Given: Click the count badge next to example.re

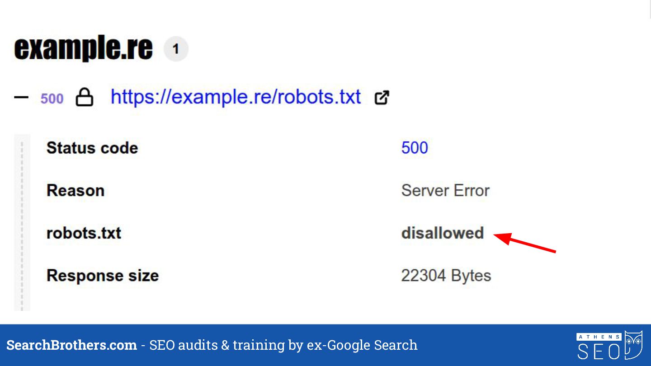Looking at the screenshot, I should pos(176,49).
